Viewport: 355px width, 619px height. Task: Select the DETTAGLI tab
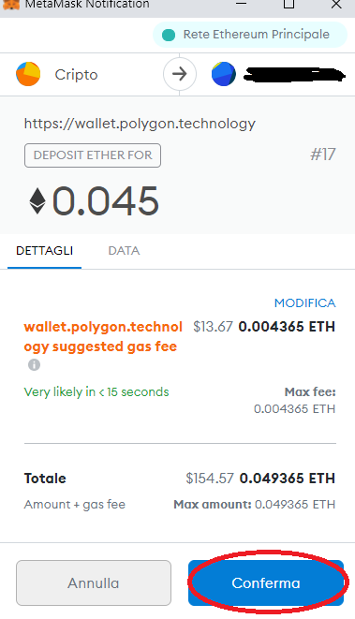(45, 251)
